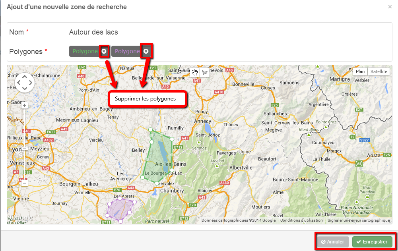Click the T2 tunnel road shield

pyautogui.click(x=352, y=137)
